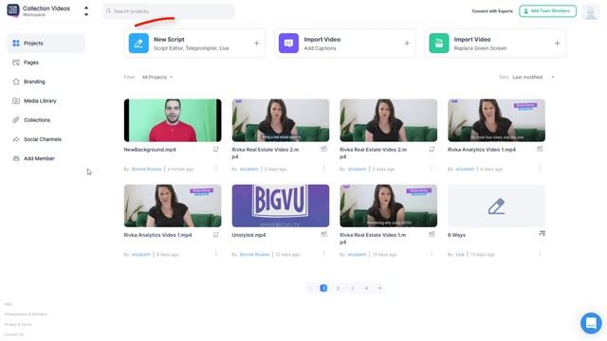Go to page 3 in pagination
Screen dimensions: 607x341
(352, 288)
